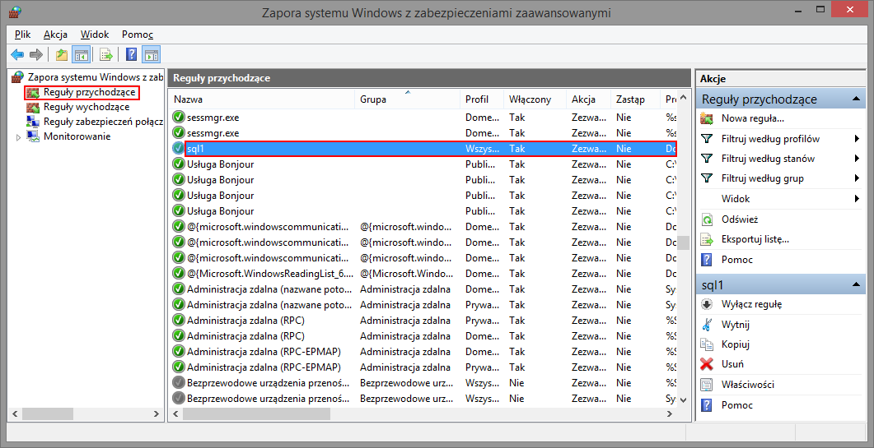This screenshot has width=874, height=448.
Task: Click the red X Usuń delete icon
Action: (707, 364)
